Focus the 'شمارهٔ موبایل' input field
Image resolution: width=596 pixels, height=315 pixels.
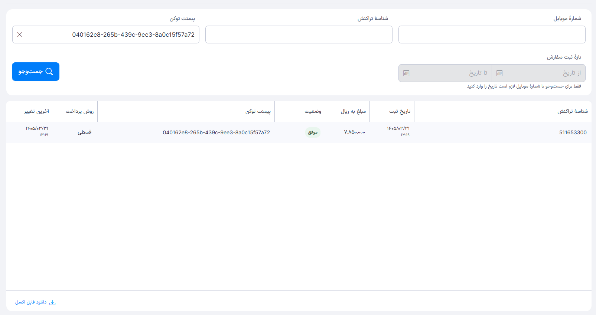pos(492,35)
